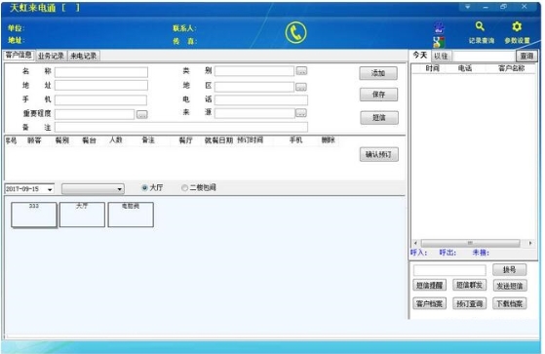Click the 添加 button
Screen dimensions: 545x354
click(x=378, y=73)
